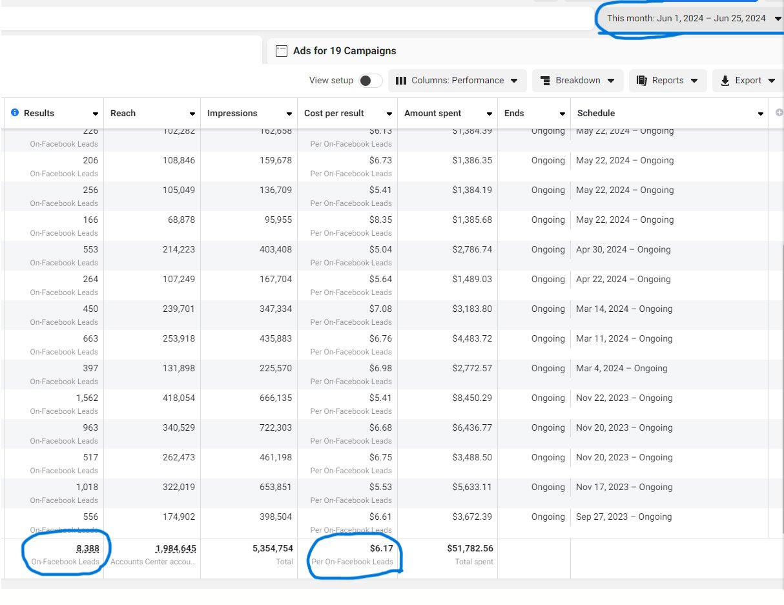Click the info icon beside Results header

15,113
